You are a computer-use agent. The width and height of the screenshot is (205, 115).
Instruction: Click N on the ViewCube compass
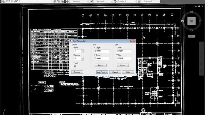192,12
